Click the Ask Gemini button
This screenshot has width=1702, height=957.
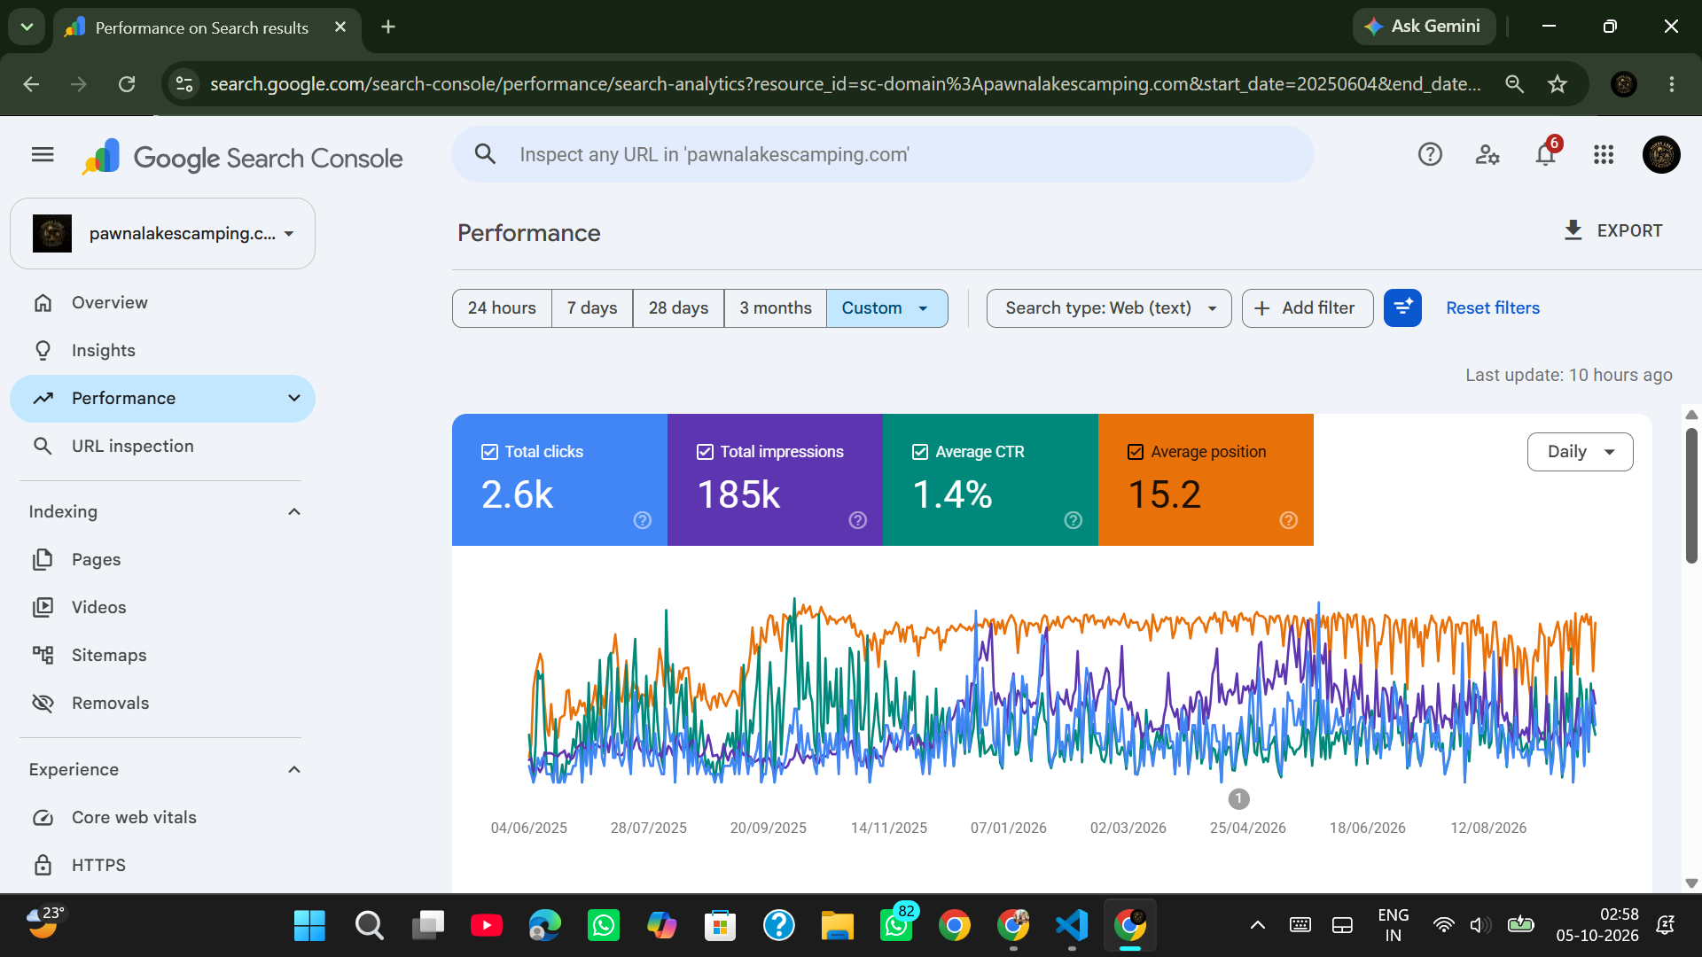point(1424,27)
